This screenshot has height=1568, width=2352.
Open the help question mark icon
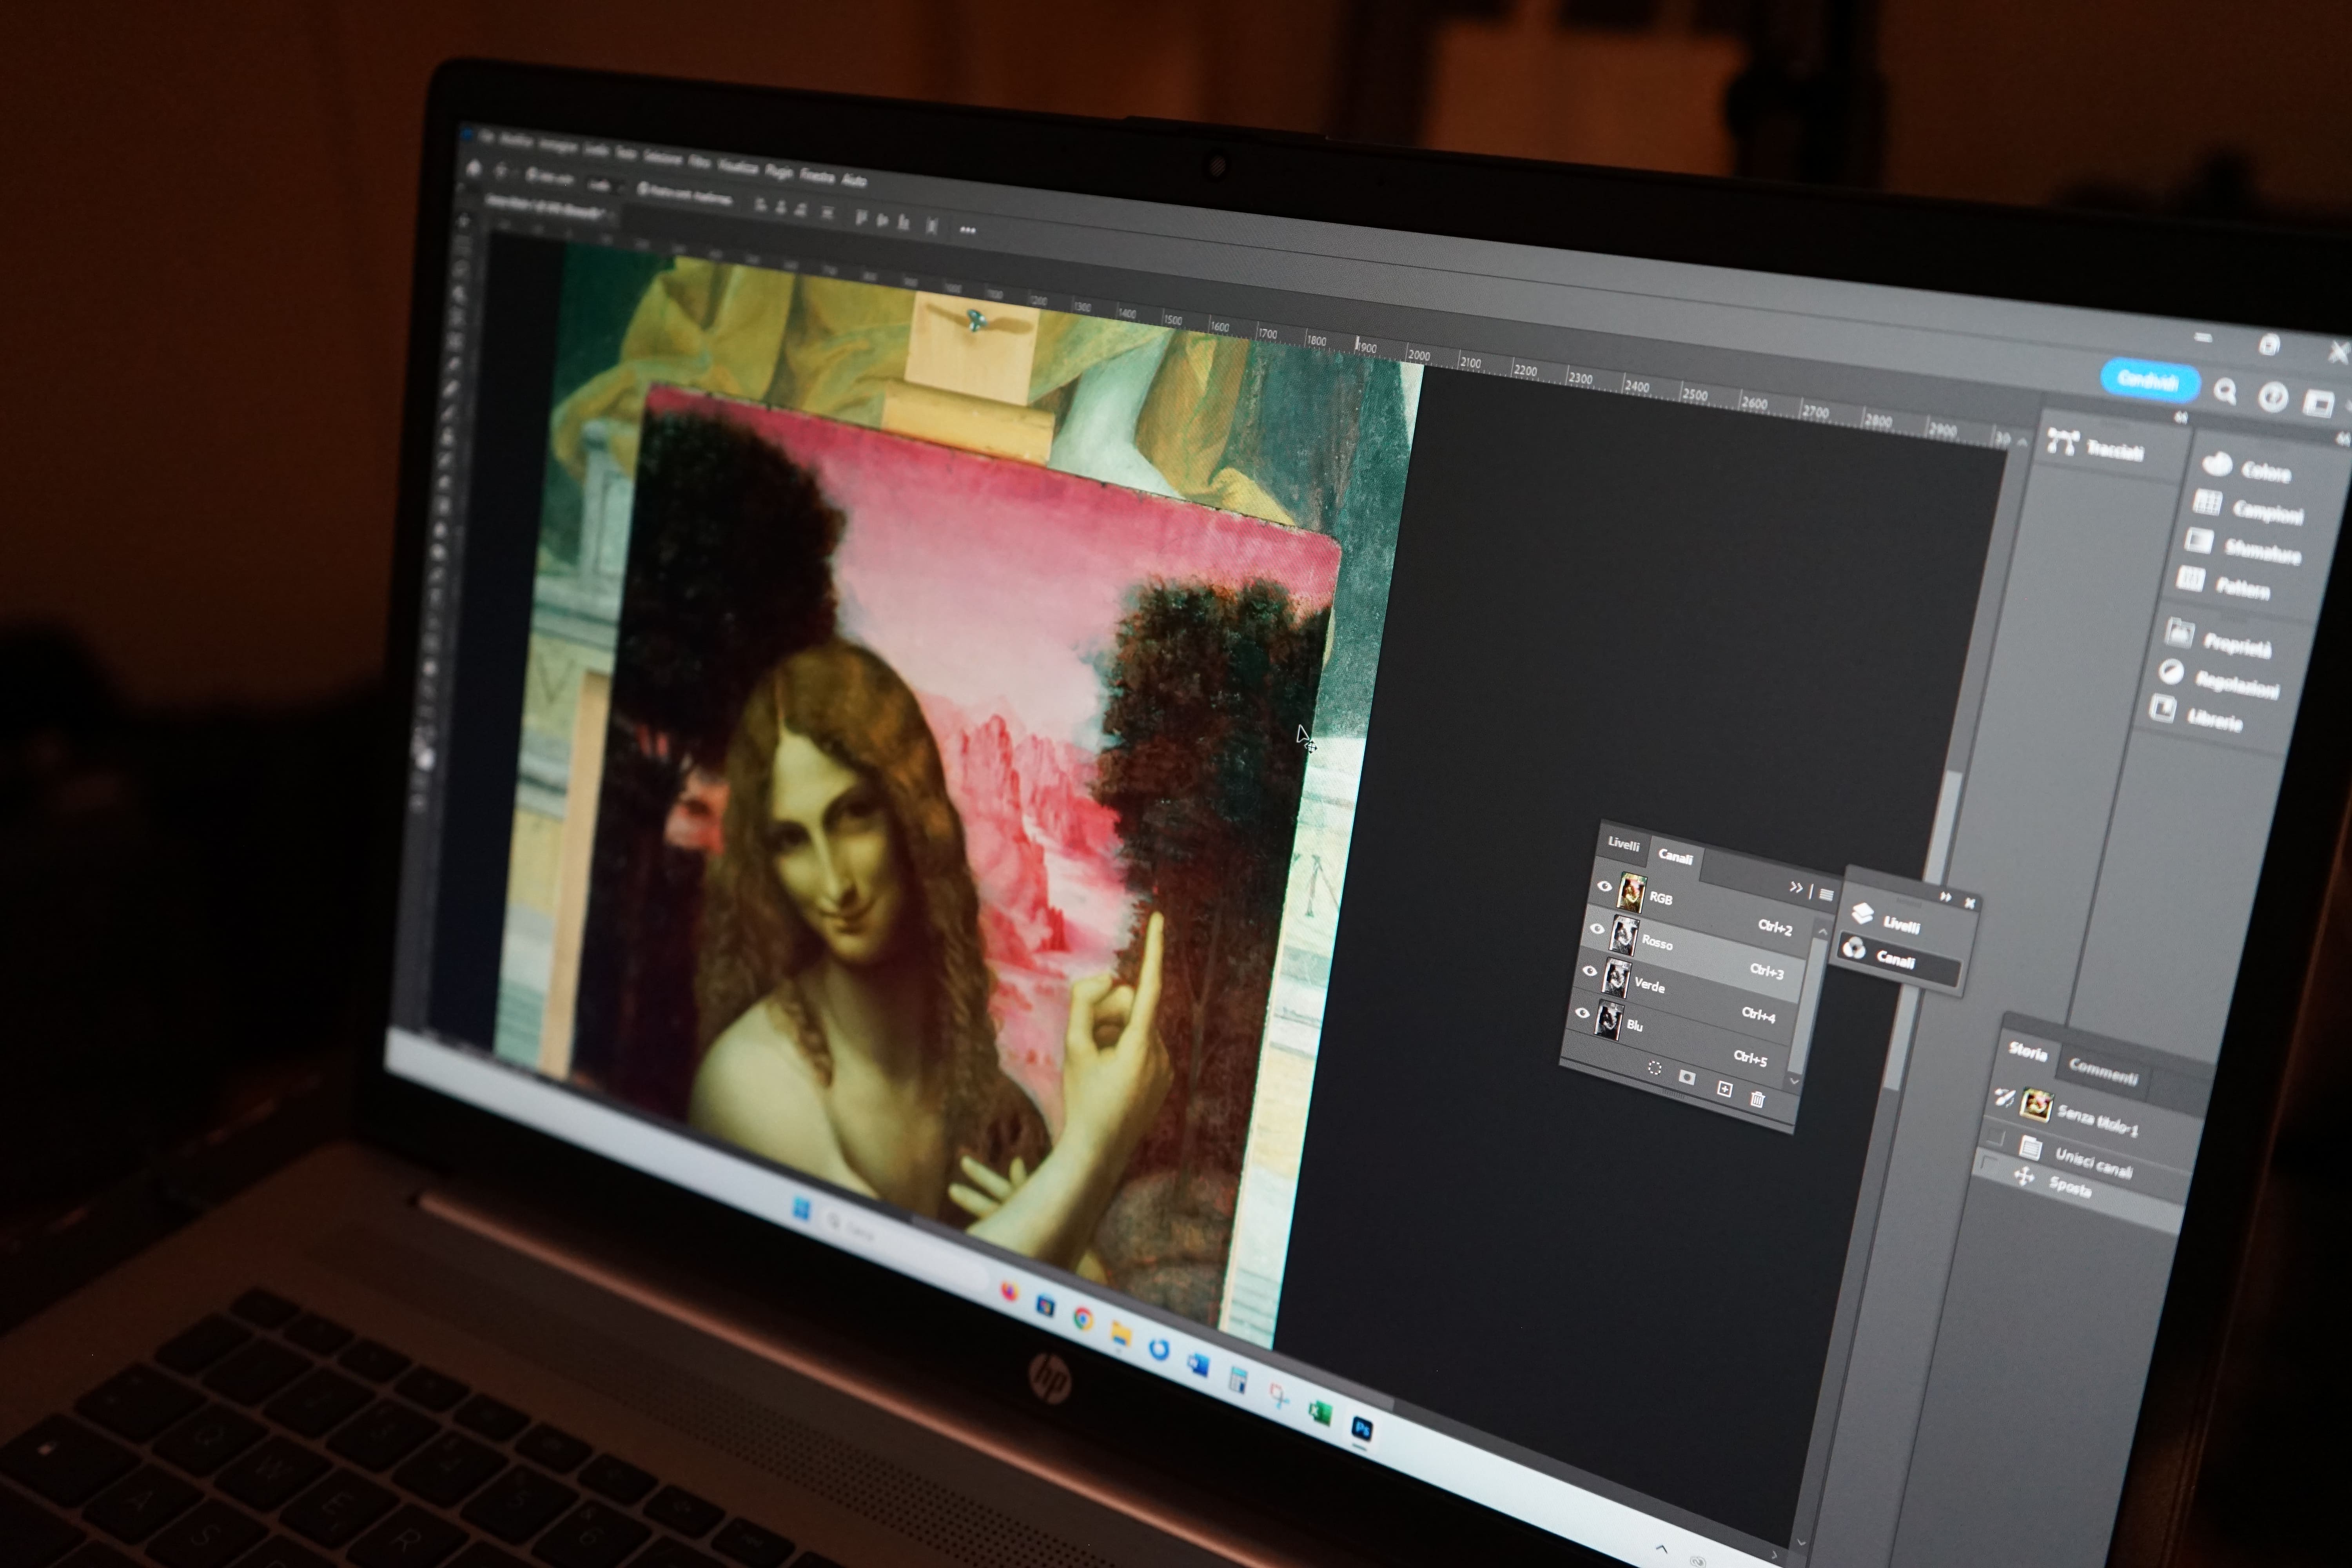pyautogui.click(x=2273, y=397)
